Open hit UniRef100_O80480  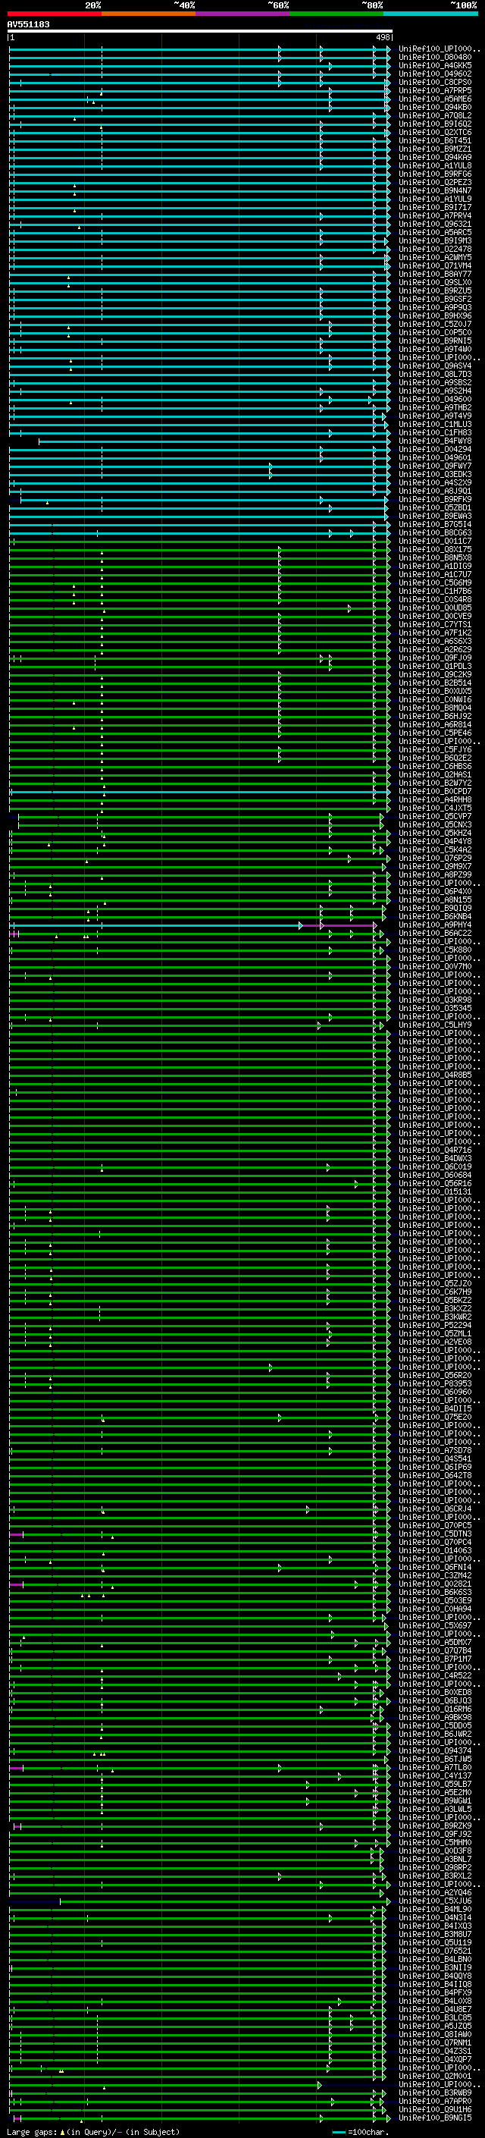click(x=435, y=58)
